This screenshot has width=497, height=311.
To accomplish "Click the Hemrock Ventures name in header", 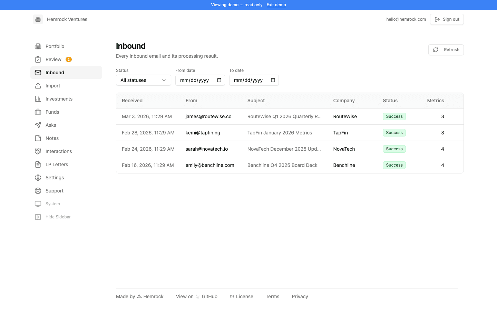I will point(67,19).
